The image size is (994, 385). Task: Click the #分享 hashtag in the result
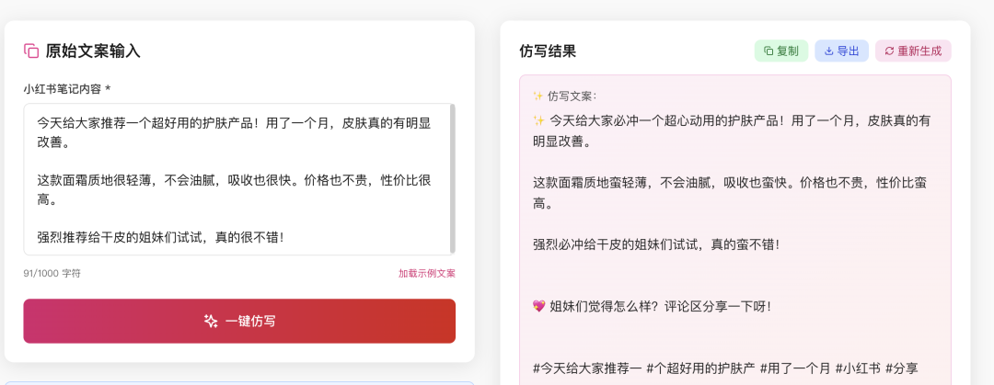(901, 368)
